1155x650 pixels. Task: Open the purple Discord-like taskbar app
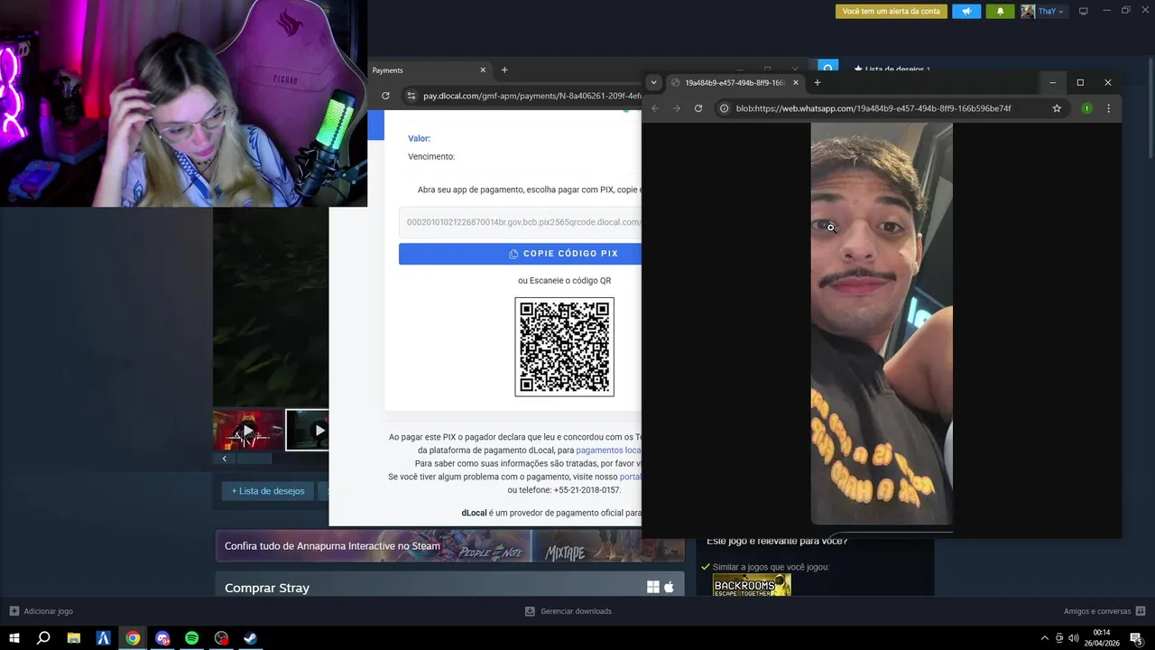pos(162,638)
